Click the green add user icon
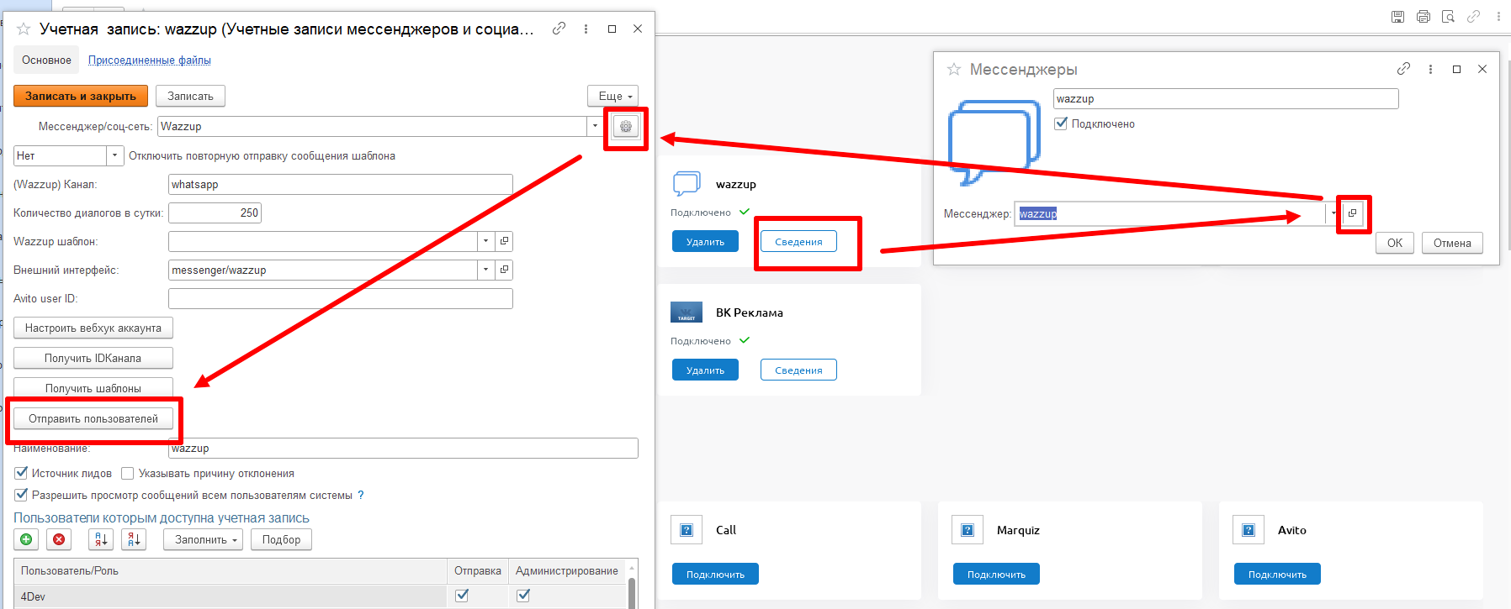This screenshot has width=1511, height=609. (26, 539)
